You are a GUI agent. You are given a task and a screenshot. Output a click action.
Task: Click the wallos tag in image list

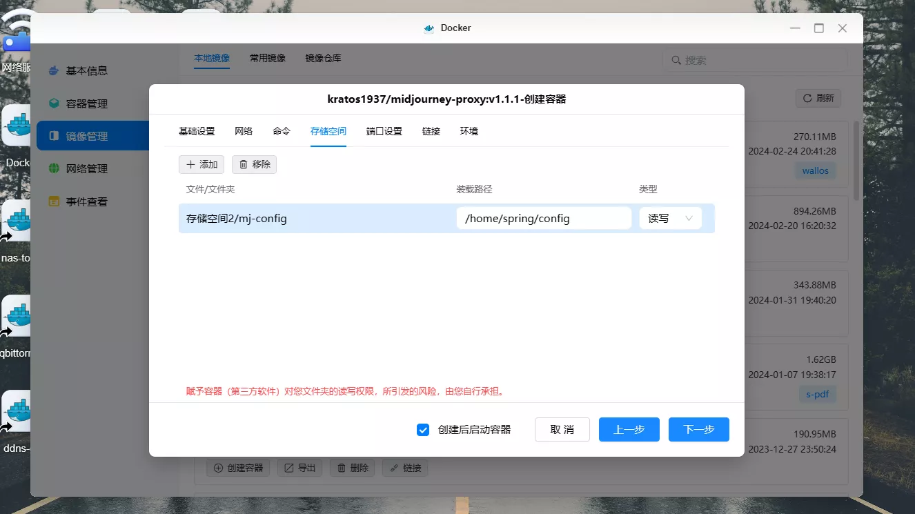point(815,170)
